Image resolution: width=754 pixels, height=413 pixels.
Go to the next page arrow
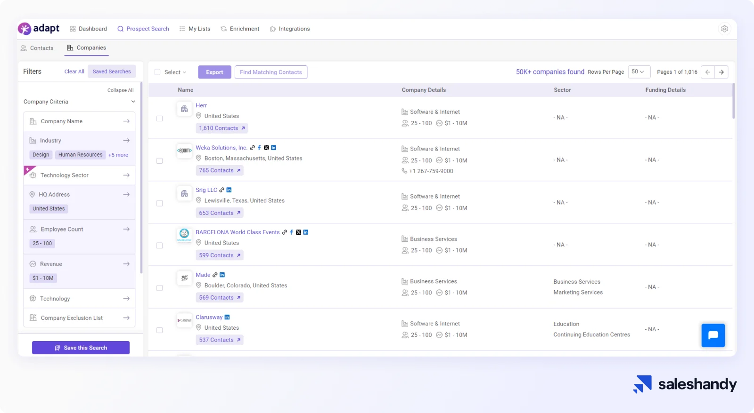click(x=721, y=72)
